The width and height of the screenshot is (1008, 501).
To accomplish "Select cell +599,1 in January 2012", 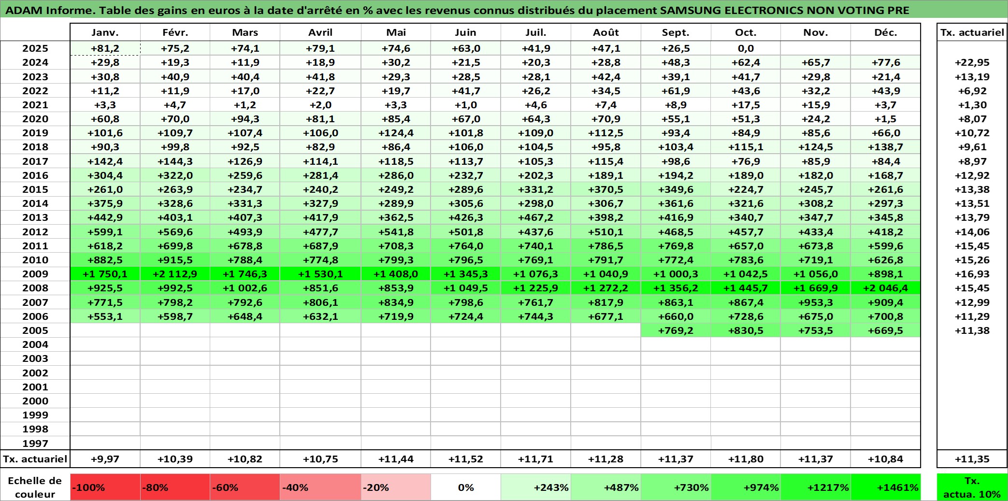I will pyautogui.click(x=105, y=232).
